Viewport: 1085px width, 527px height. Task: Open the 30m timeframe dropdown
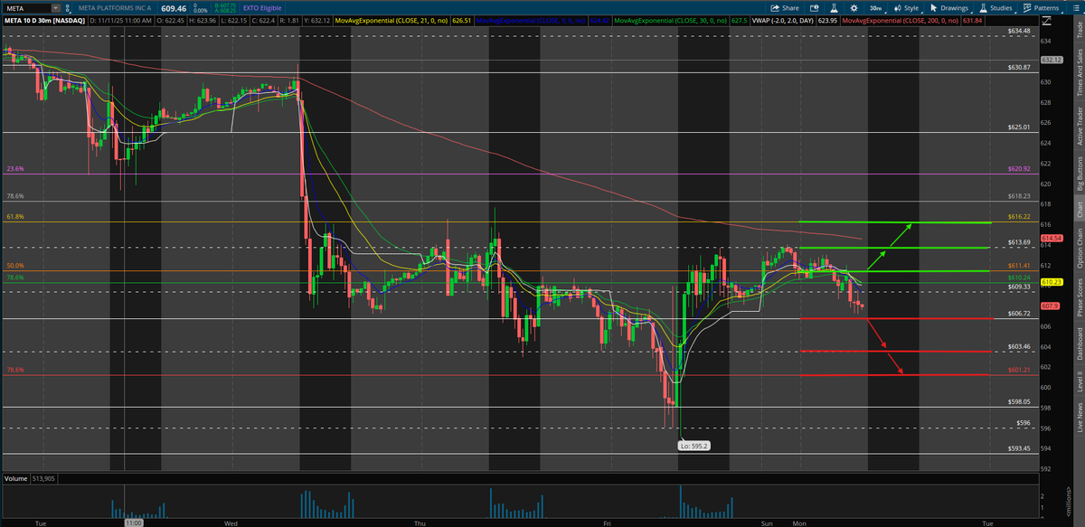click(875, 7)
